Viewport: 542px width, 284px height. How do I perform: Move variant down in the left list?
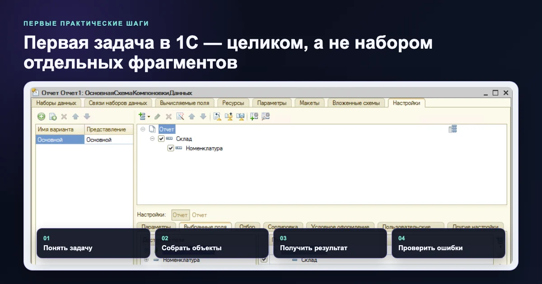(x=87, y=116)
